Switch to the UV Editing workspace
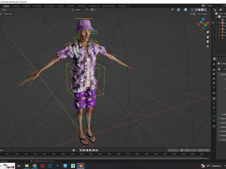 (37, 6)
